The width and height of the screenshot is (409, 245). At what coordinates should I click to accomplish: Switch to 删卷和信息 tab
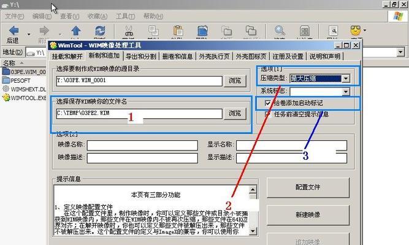tap(178, 56)
